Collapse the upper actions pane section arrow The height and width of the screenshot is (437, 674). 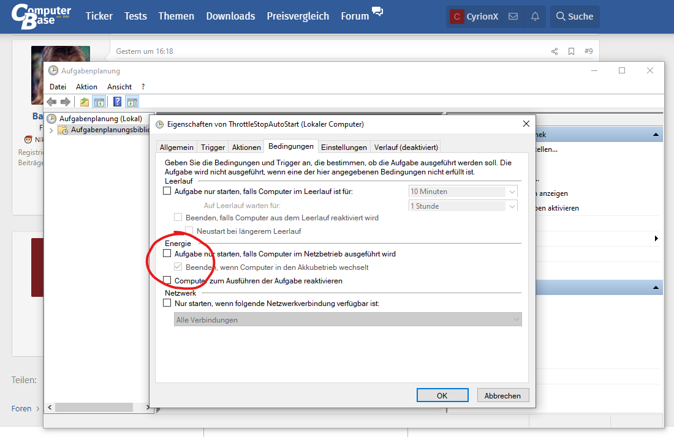(x=656, y=135)
